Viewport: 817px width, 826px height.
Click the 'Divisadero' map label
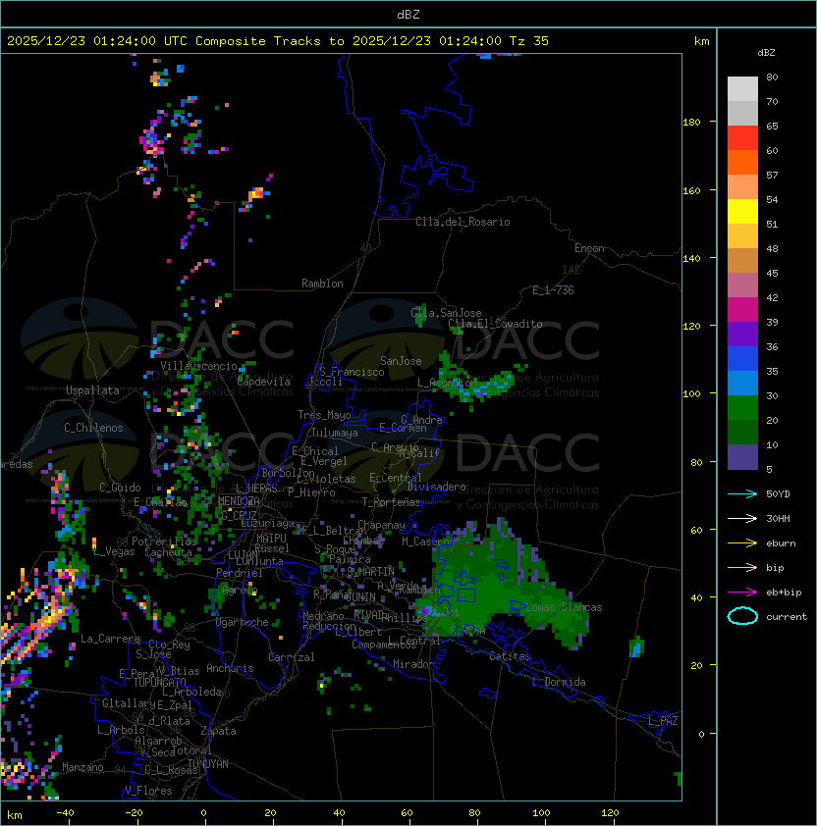[x=437, y=487]
